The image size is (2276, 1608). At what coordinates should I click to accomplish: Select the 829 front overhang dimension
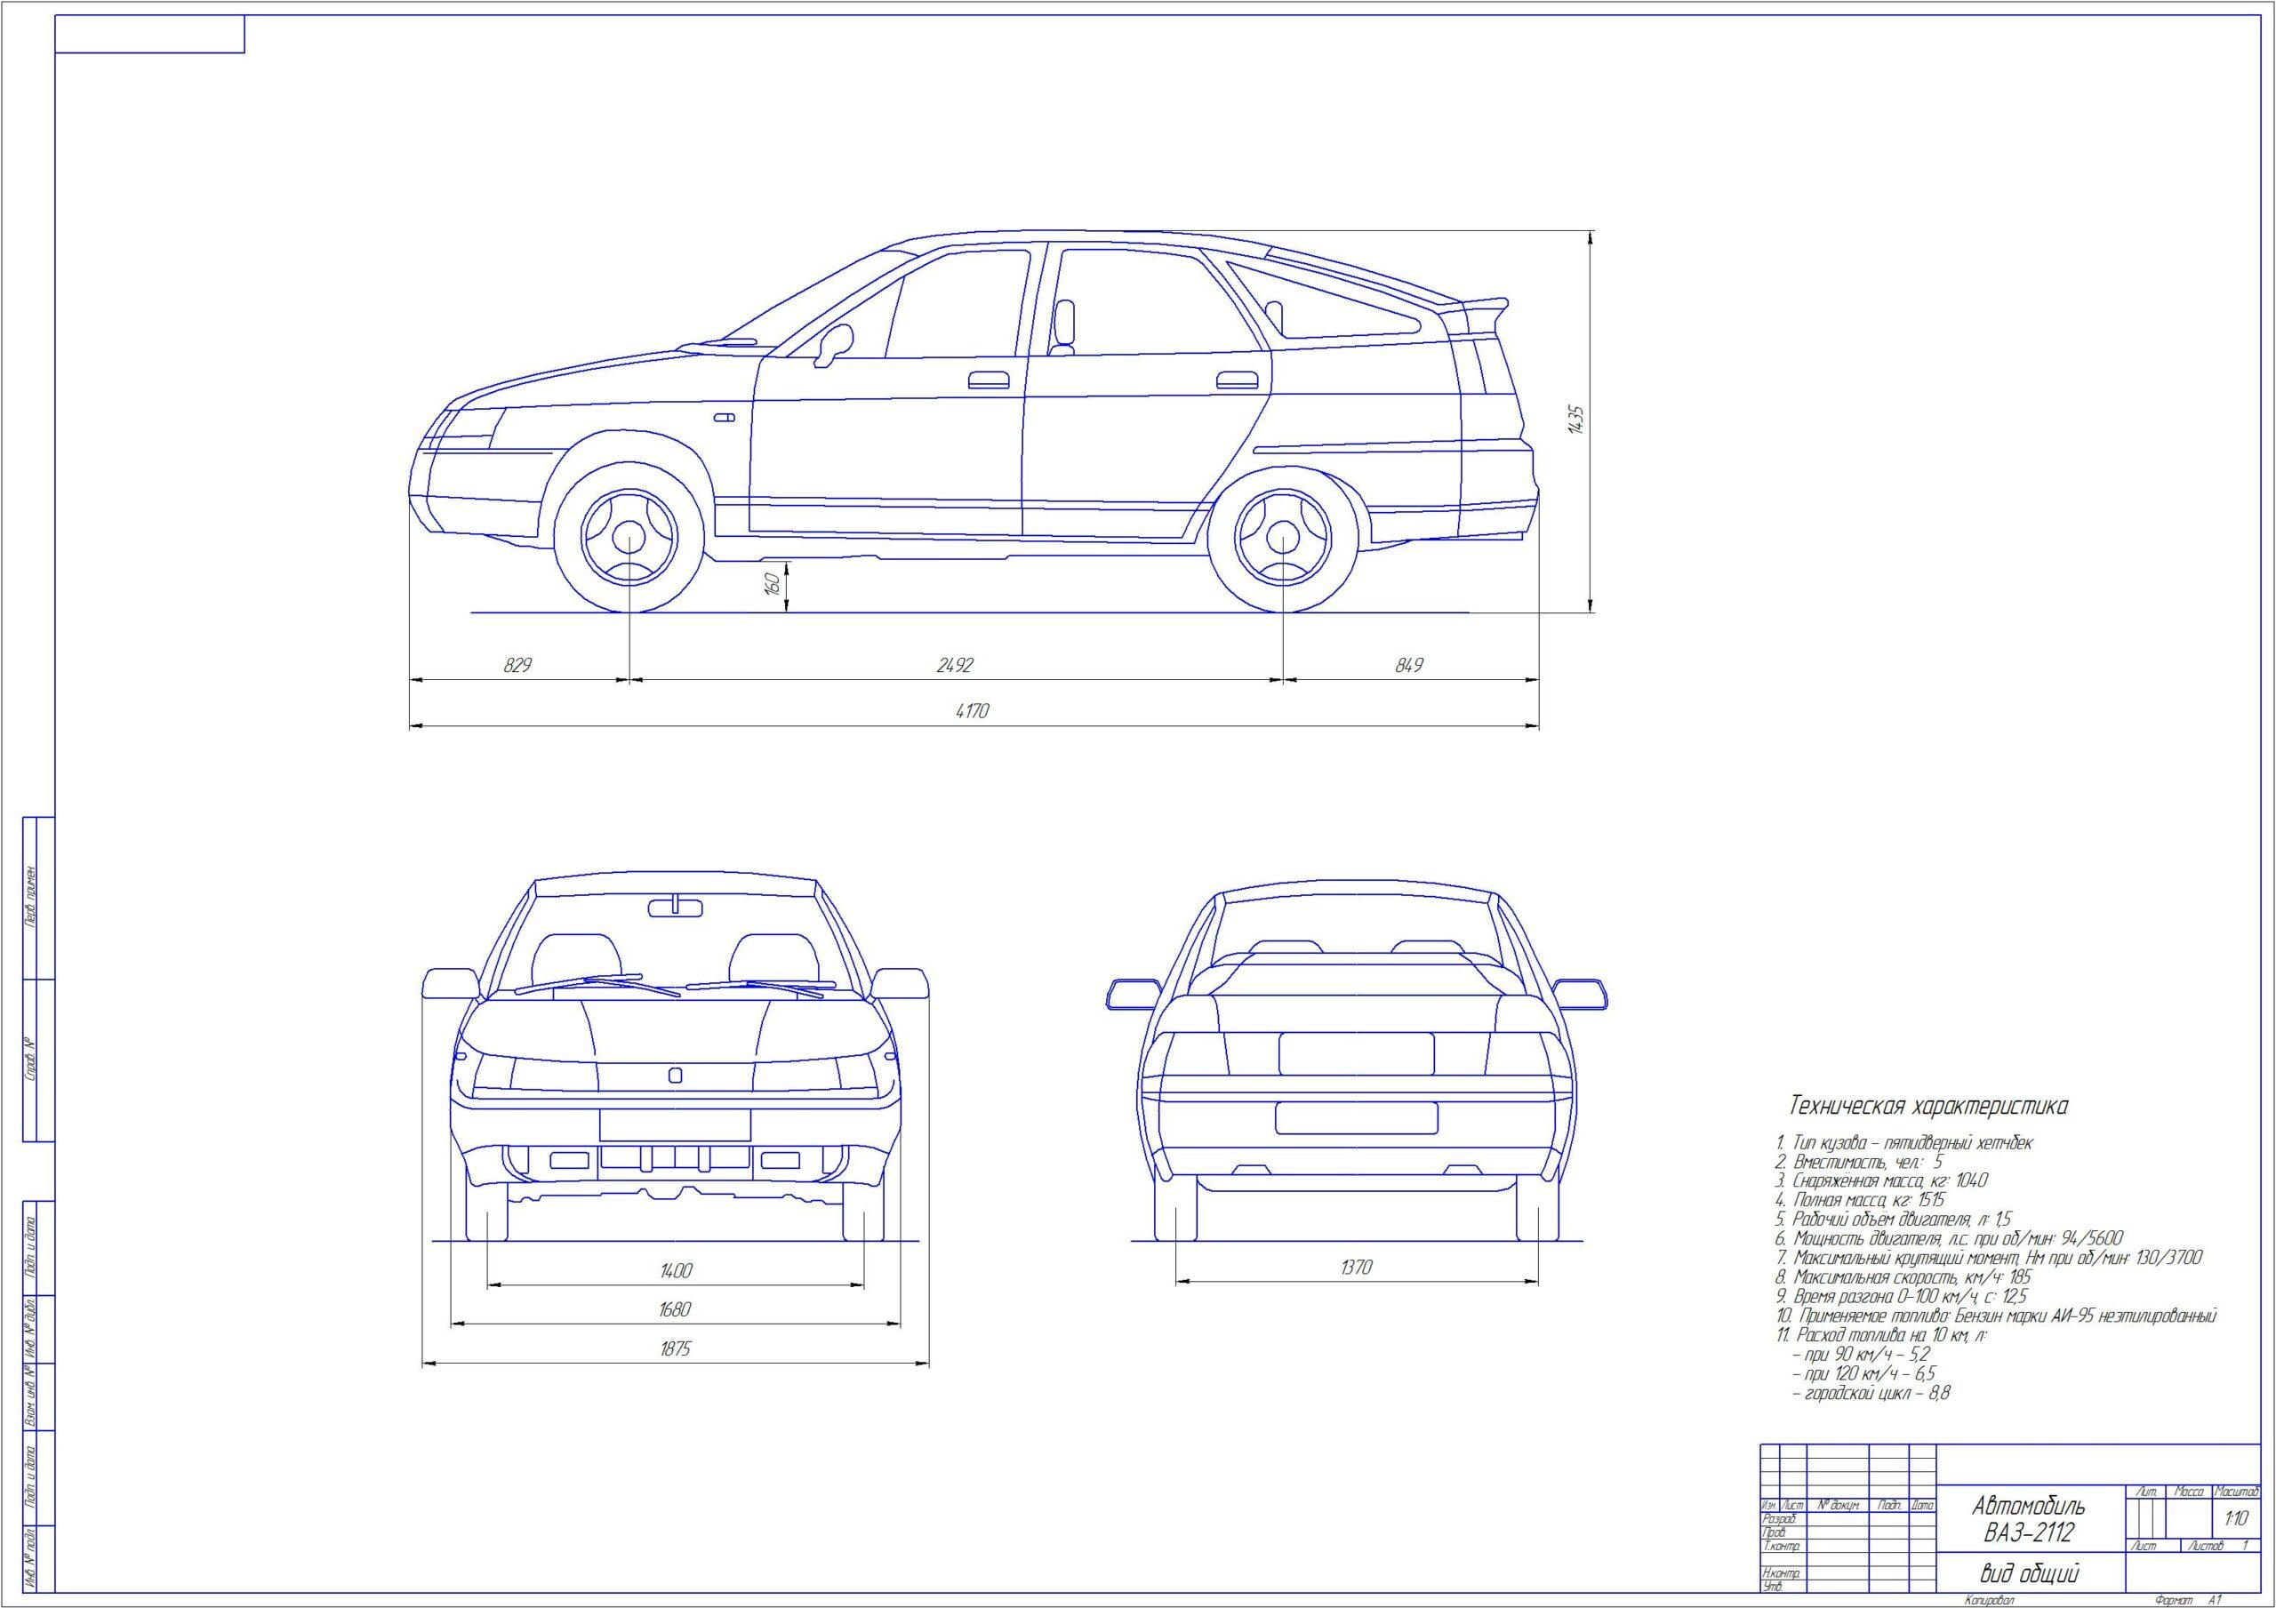click(x=517, y=664)
